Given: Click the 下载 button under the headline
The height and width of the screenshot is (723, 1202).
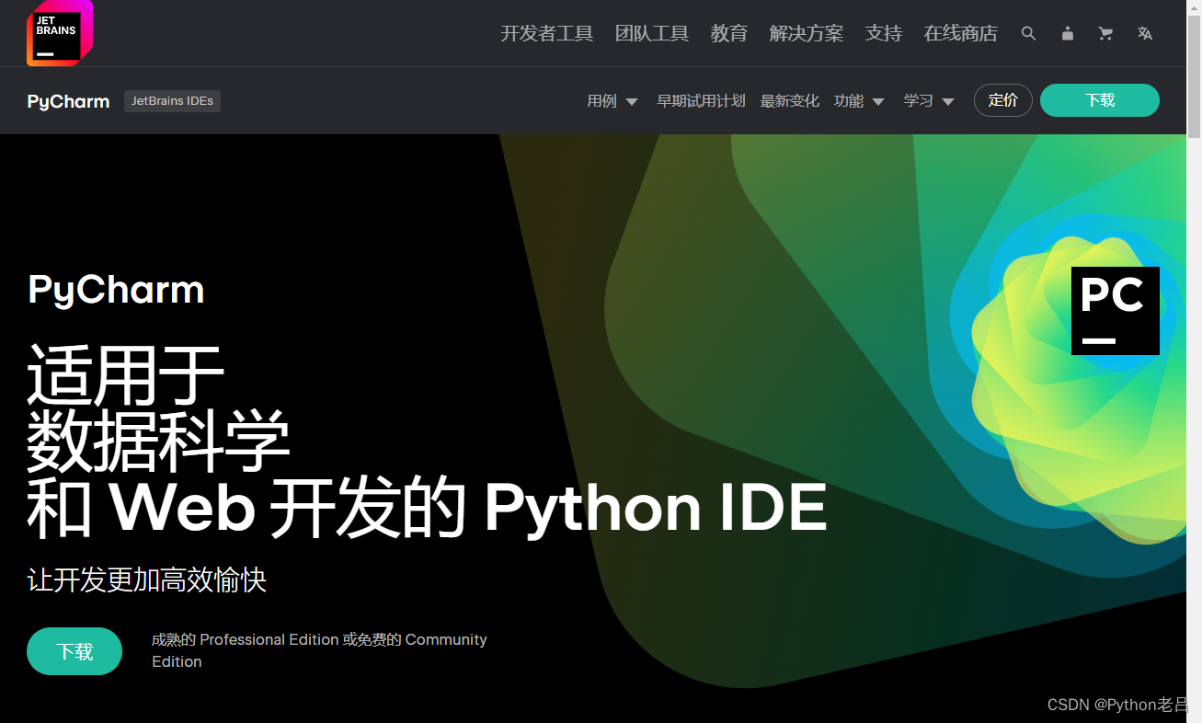Looking at the screenshot, I should coord(74,651).
